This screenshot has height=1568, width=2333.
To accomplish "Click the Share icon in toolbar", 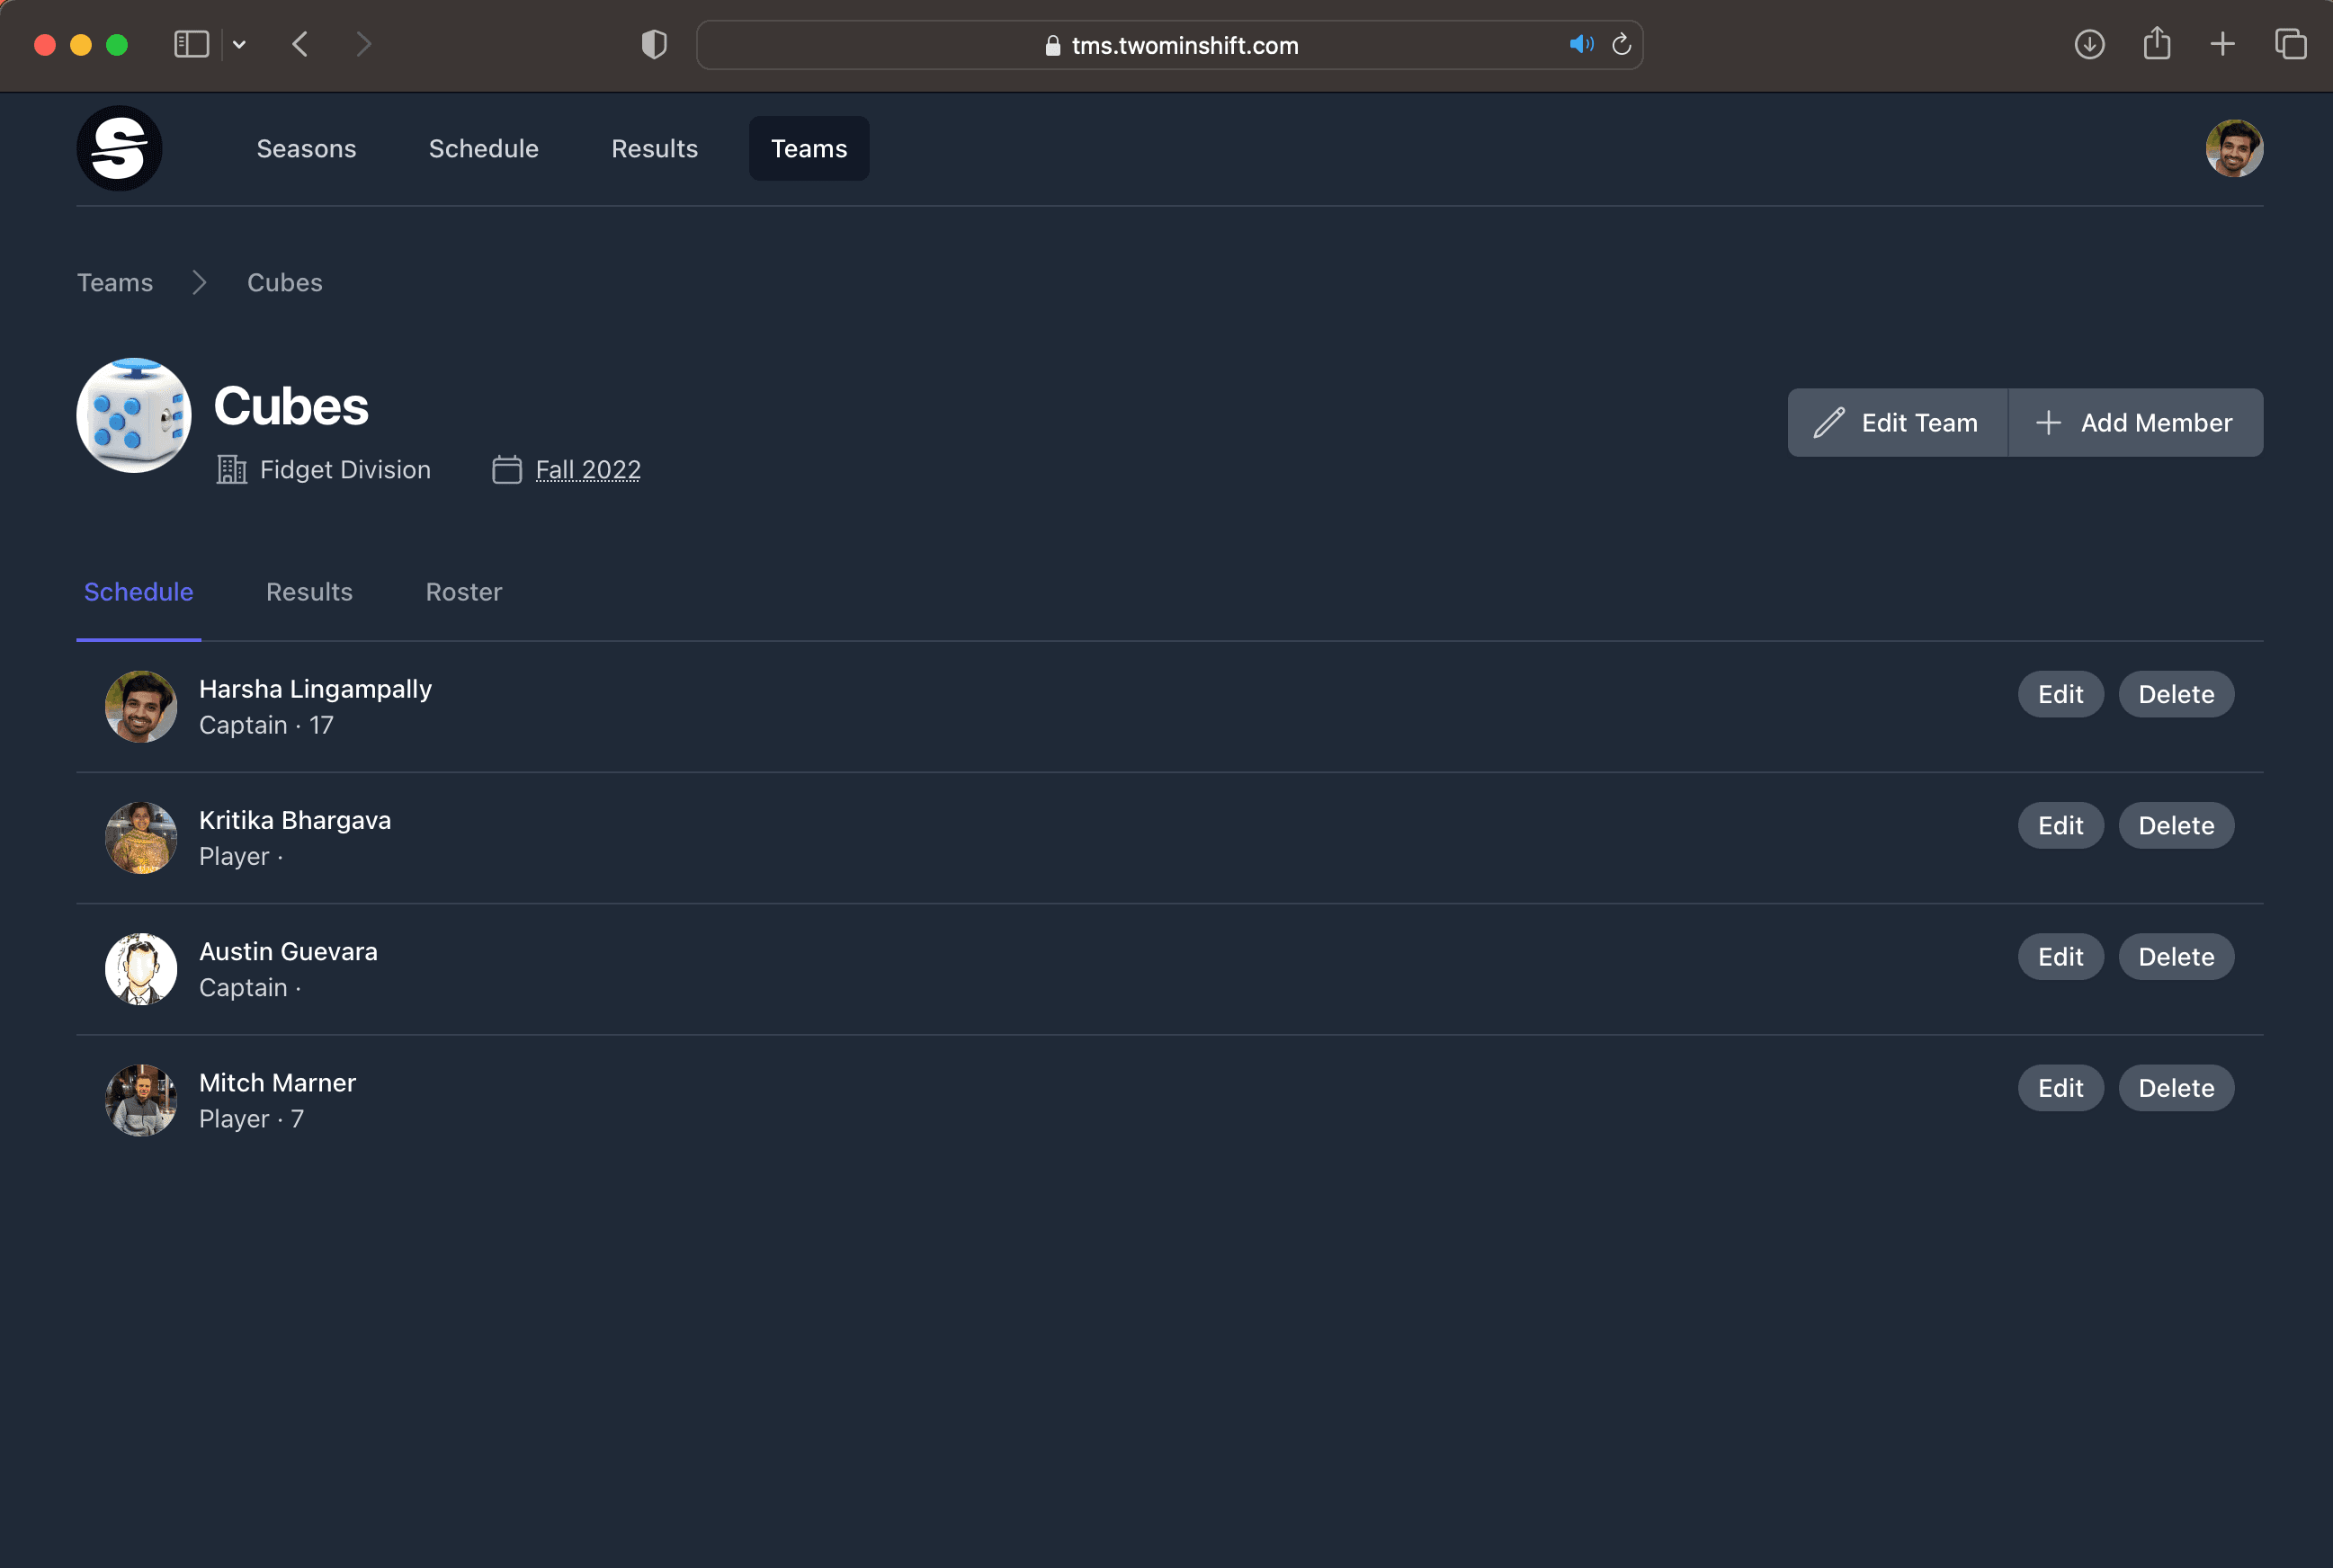I will [x=2157, y=44].
